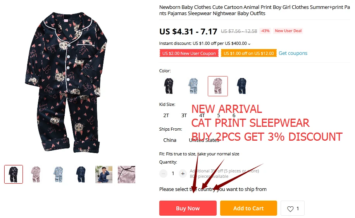
Task: Choose China as ships from country
Action: (x=170, y=140)
